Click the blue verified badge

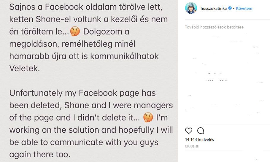(x=230, y=8)
